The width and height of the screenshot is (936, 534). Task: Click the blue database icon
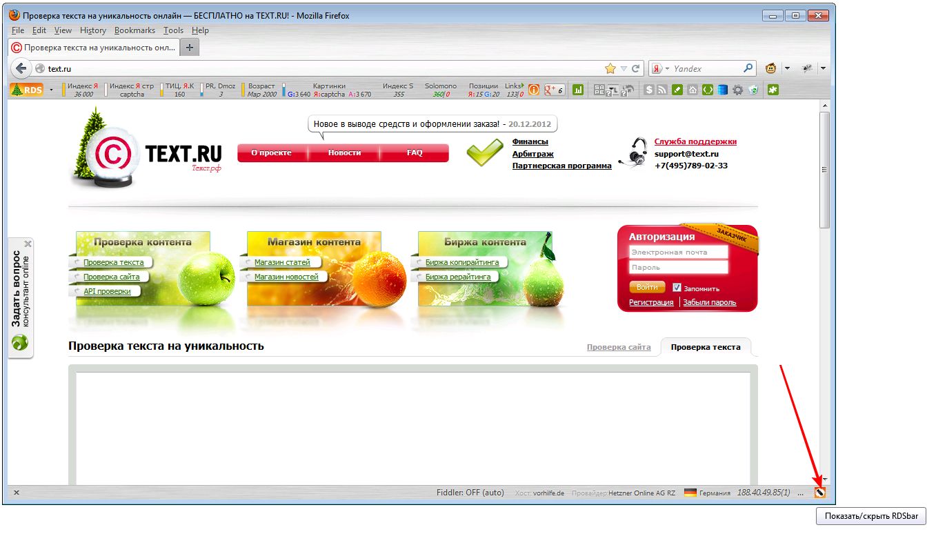coord(723,90)
